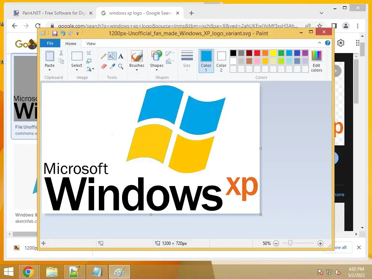Click the Rotate or flip icon
The image size is (372, 279).
click(89, 69)
